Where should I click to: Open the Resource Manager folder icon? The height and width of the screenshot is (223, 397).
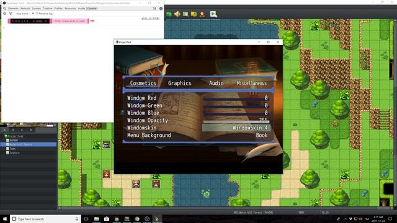pos(194,14)
